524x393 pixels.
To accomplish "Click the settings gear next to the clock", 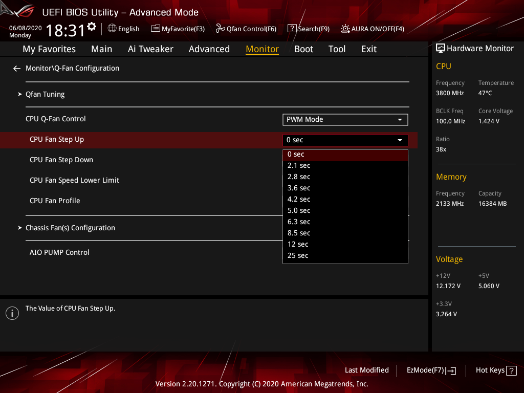I will point(92,26).
